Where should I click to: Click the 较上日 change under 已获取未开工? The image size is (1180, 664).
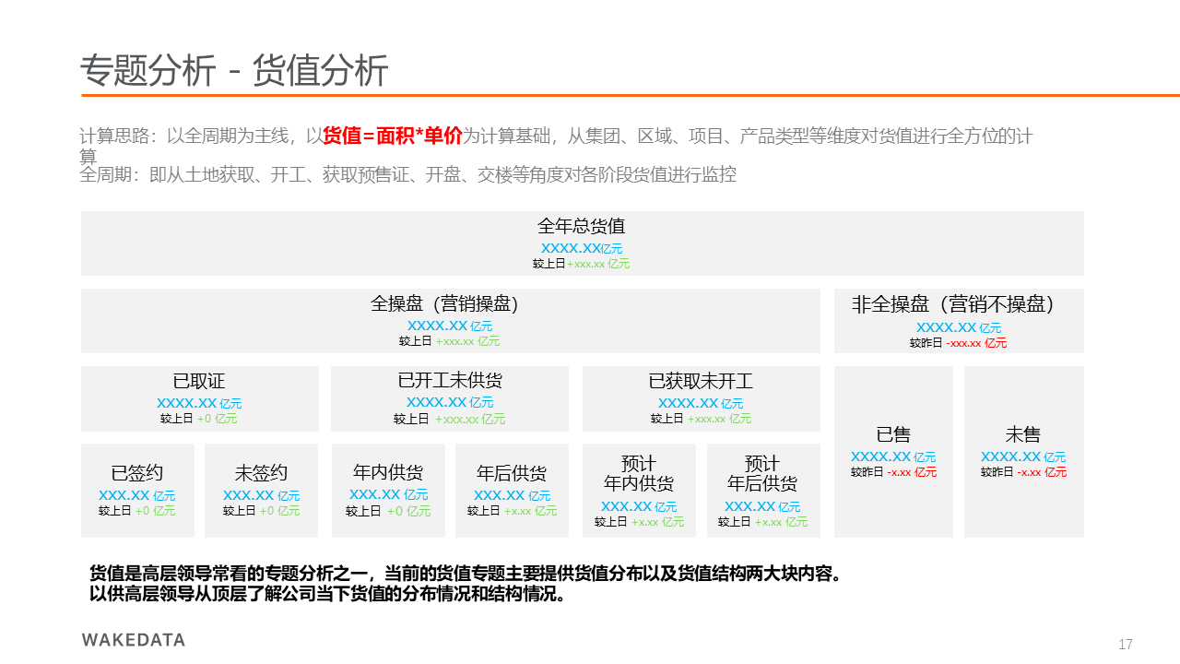702,419
